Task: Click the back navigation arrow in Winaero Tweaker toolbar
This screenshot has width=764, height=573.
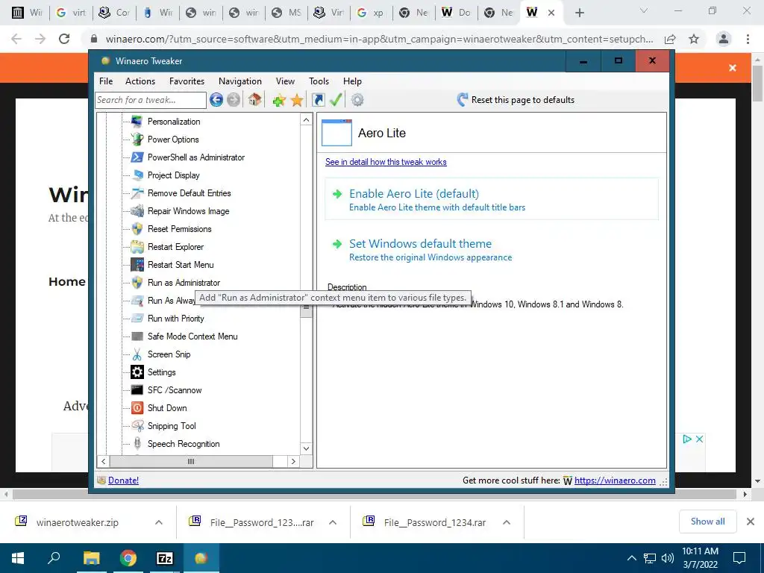Action: click(216, 100)
